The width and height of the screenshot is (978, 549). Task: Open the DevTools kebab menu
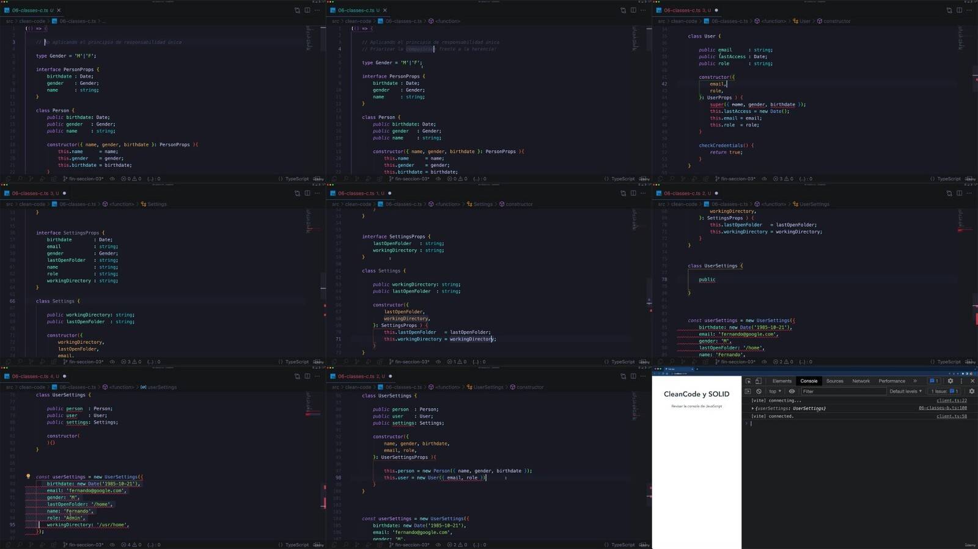[x=961, y=381]
